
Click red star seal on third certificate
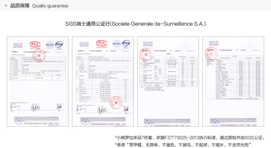(146, 55)
